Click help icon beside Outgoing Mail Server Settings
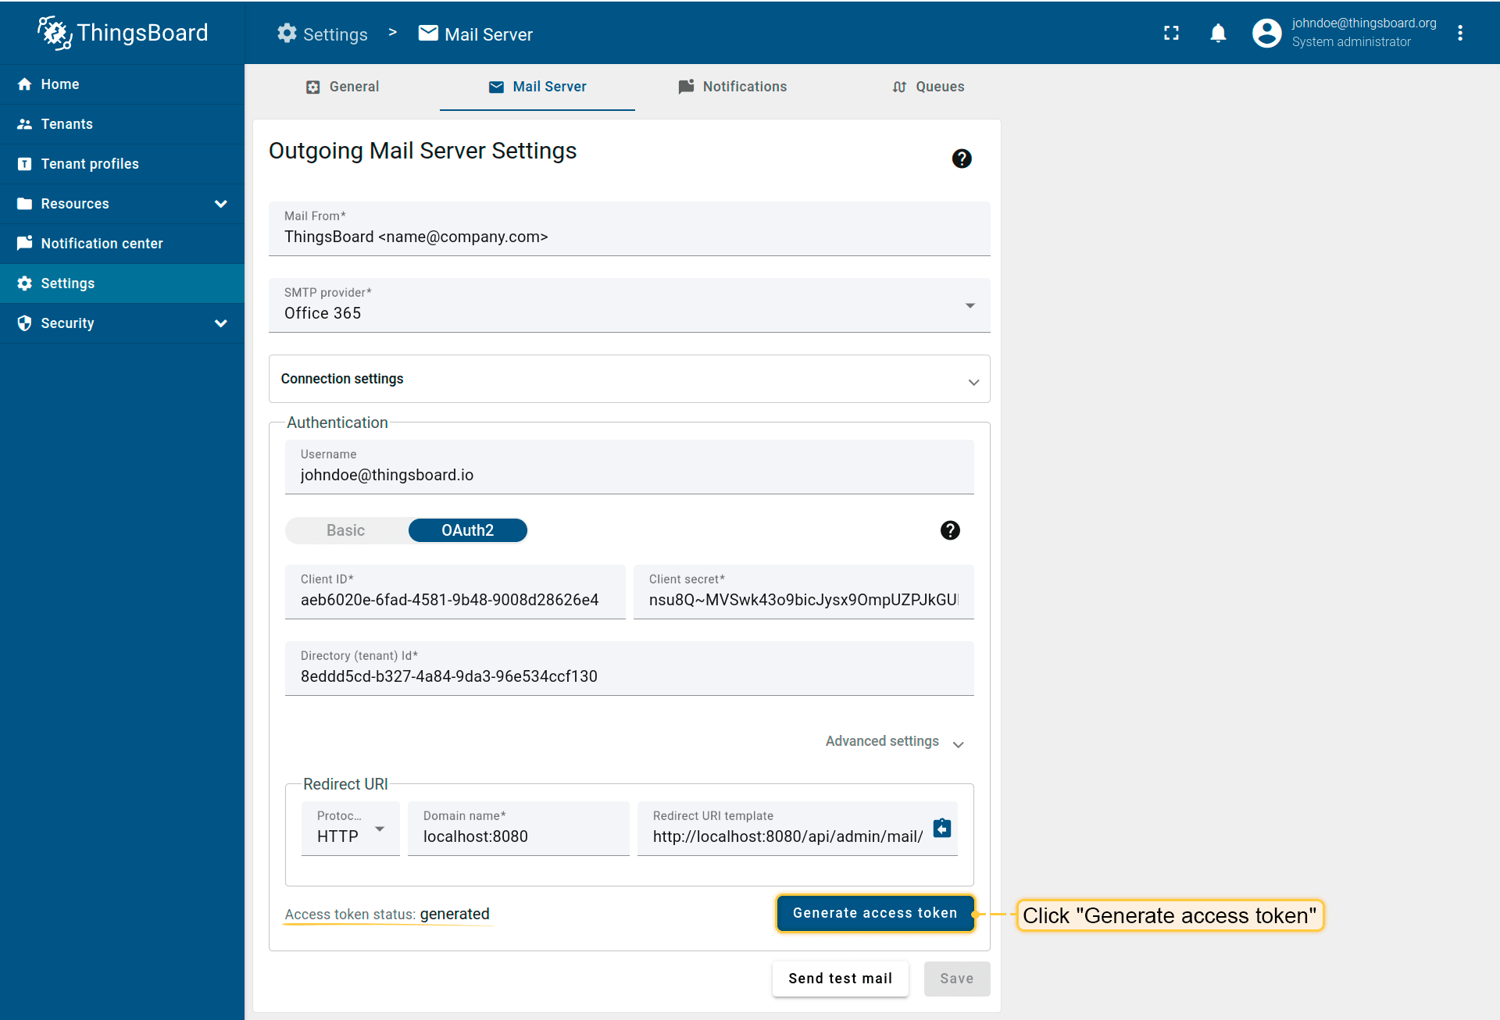The height and width of the screenshot is (1020, 1500). click(962, 159)
